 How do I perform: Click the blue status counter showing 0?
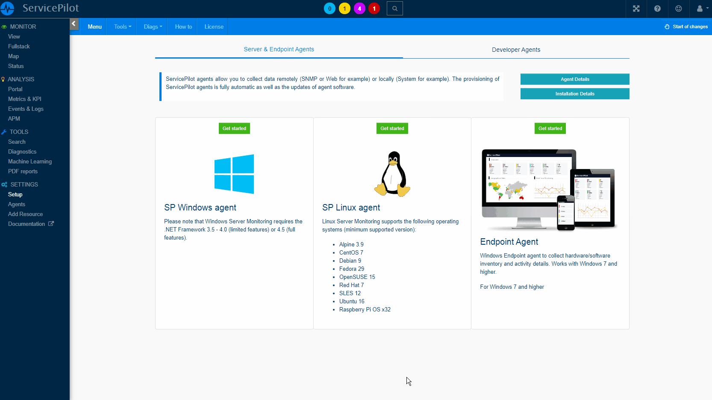pos(330,9)
